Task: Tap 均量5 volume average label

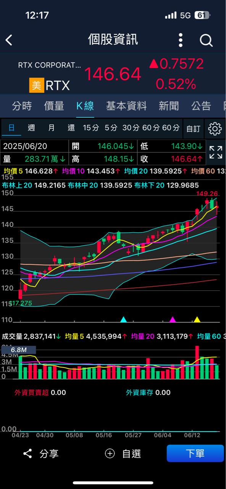Action: point(75,336)
